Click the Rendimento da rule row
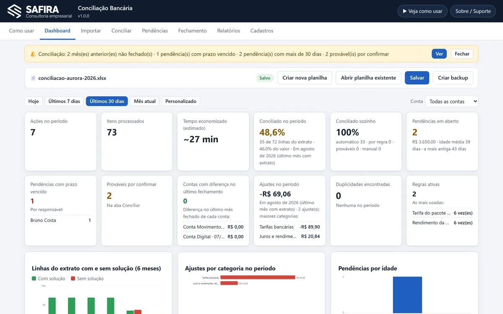503x314 pixels. 442,223
